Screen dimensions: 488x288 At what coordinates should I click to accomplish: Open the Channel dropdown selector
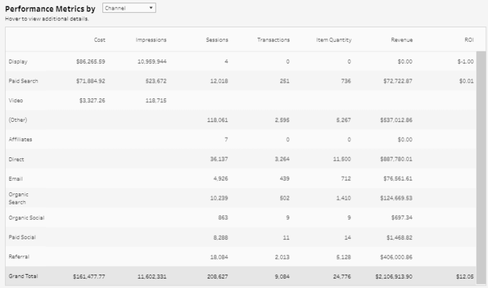(128, 8)
